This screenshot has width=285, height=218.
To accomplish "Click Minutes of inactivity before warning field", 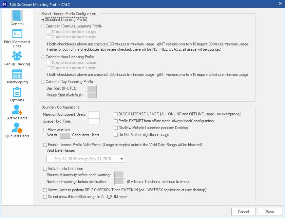I will point(119,175).
